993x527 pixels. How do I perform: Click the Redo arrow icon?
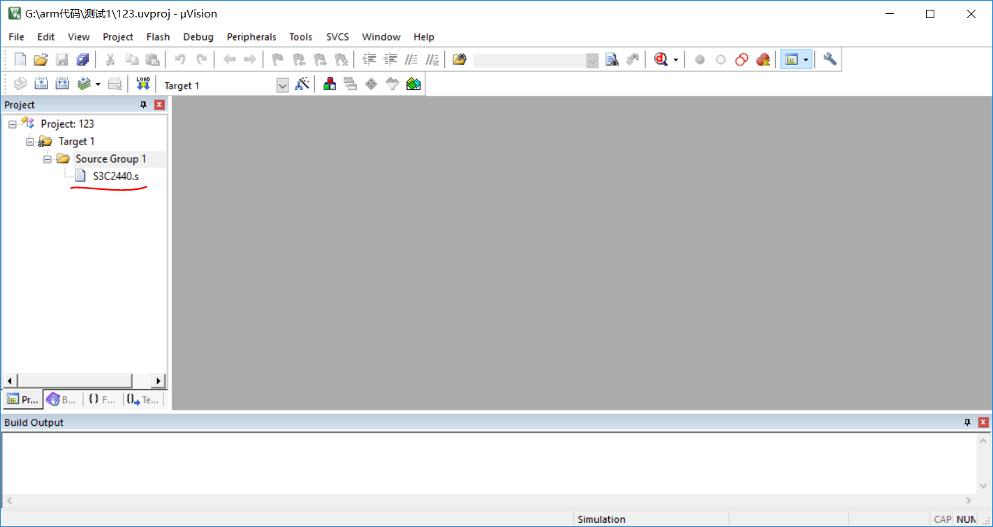(201, 60)
